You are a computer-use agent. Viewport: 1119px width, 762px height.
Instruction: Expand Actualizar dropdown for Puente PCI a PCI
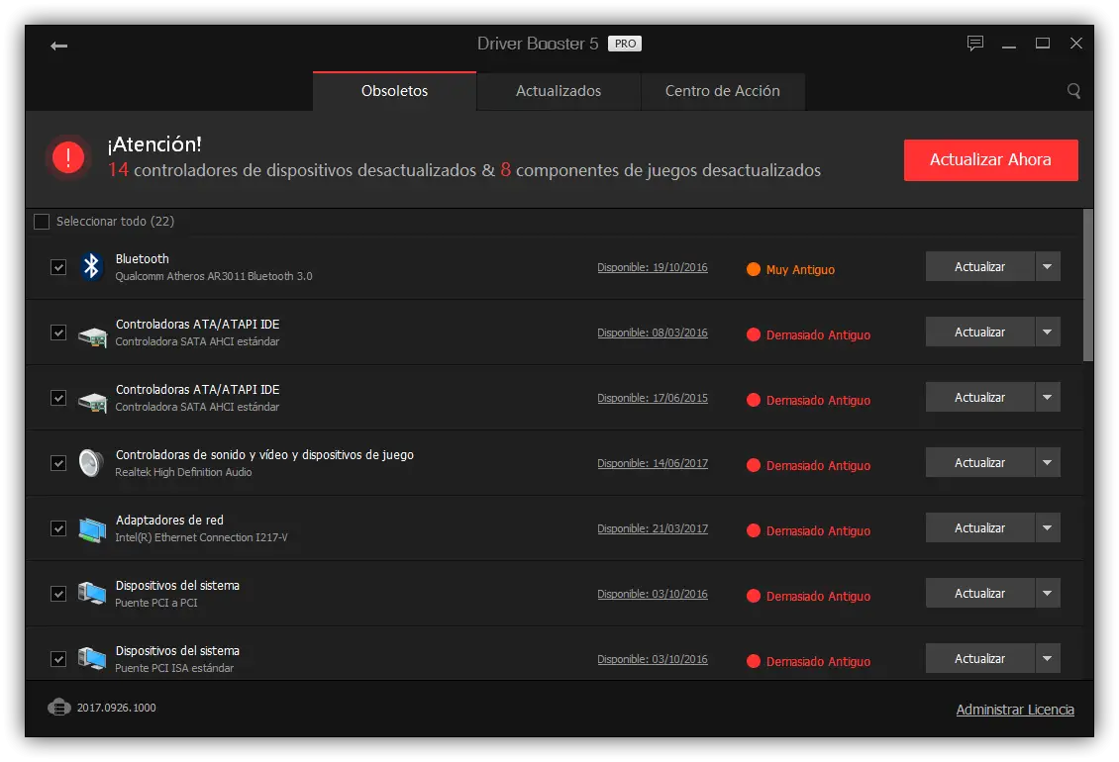(1047, 593)
